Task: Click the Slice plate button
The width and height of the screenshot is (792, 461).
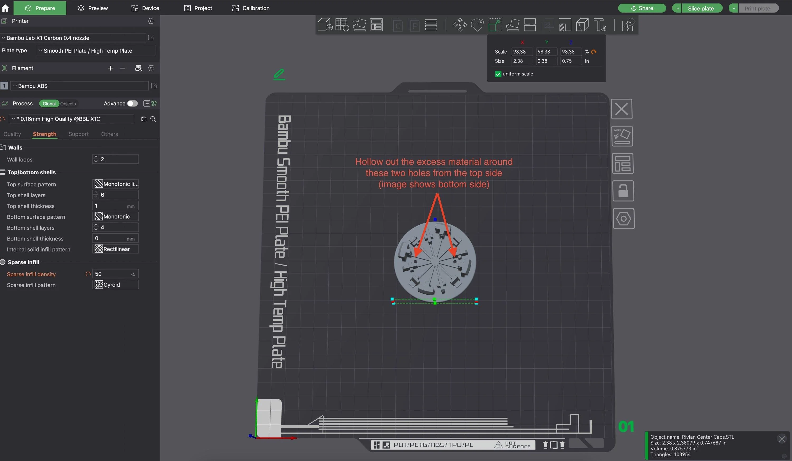Action: (x=702, y=8)
